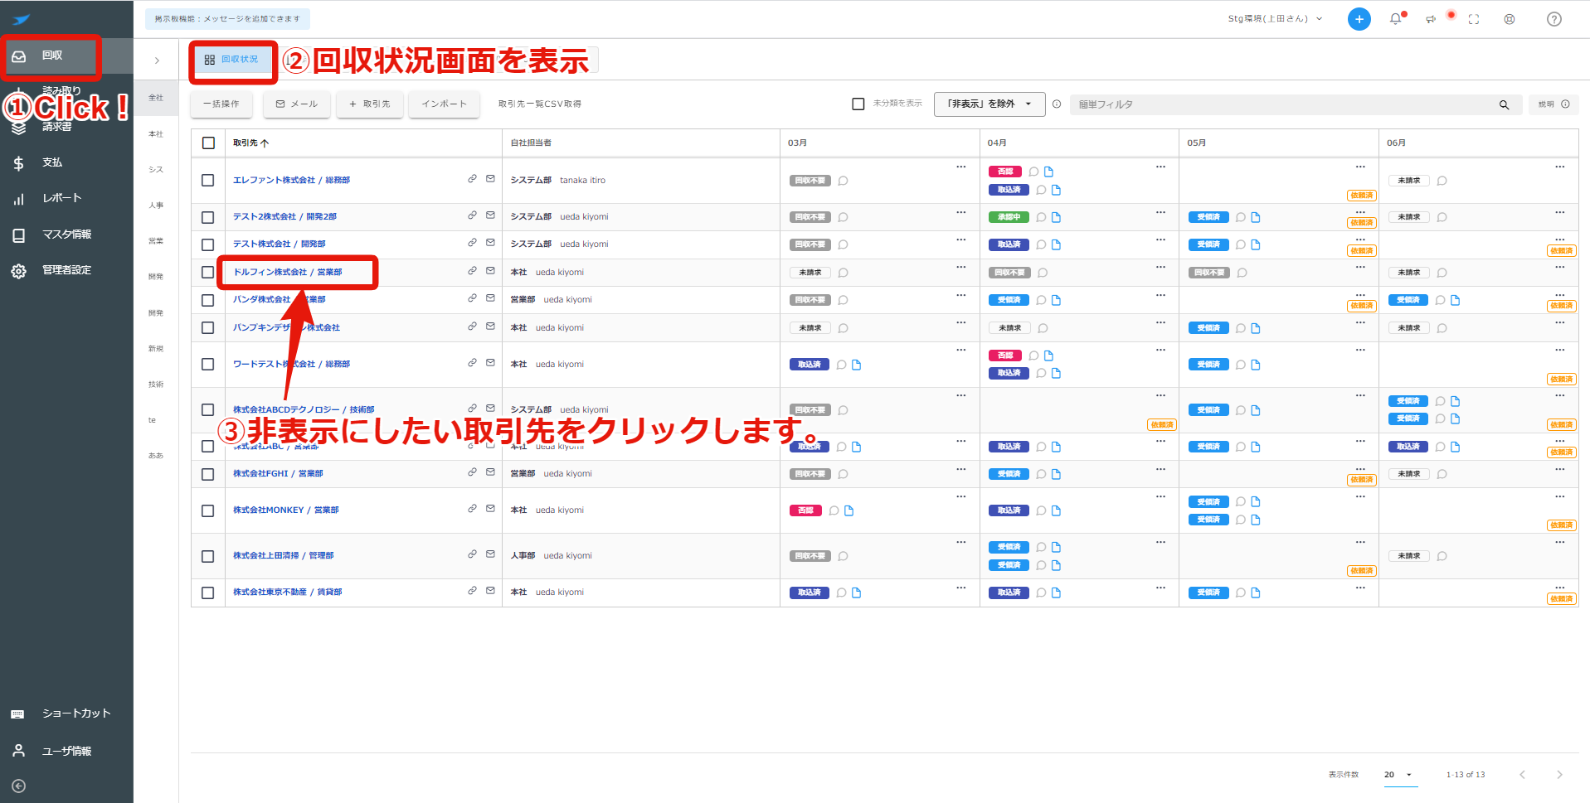The image size is (1590, 803).
Task: Open ドルフィン株式会社 / 営業部 link
Action: [287, 273]
